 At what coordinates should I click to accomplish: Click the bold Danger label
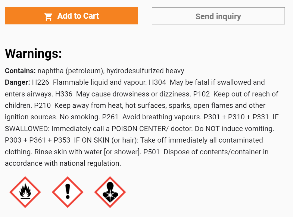click(17, 82)
